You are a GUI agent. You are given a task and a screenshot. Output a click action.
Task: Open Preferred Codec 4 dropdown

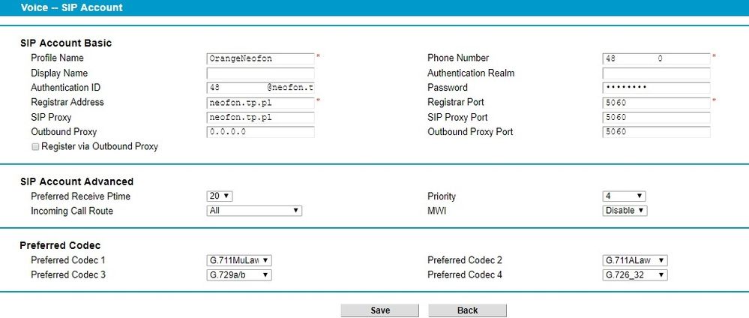click(634, 275)
